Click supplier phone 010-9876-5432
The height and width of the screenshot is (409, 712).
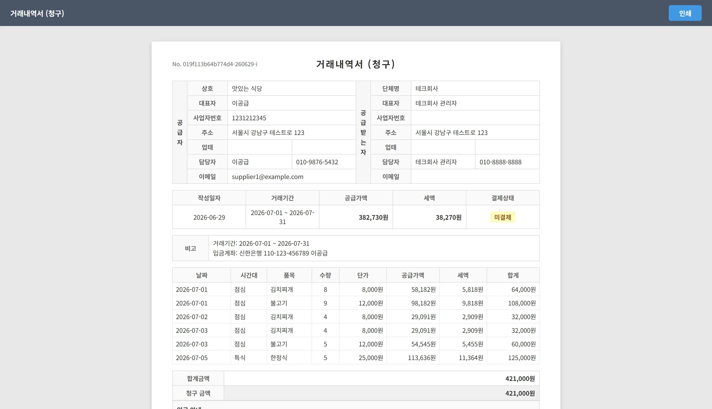(317, 162)
